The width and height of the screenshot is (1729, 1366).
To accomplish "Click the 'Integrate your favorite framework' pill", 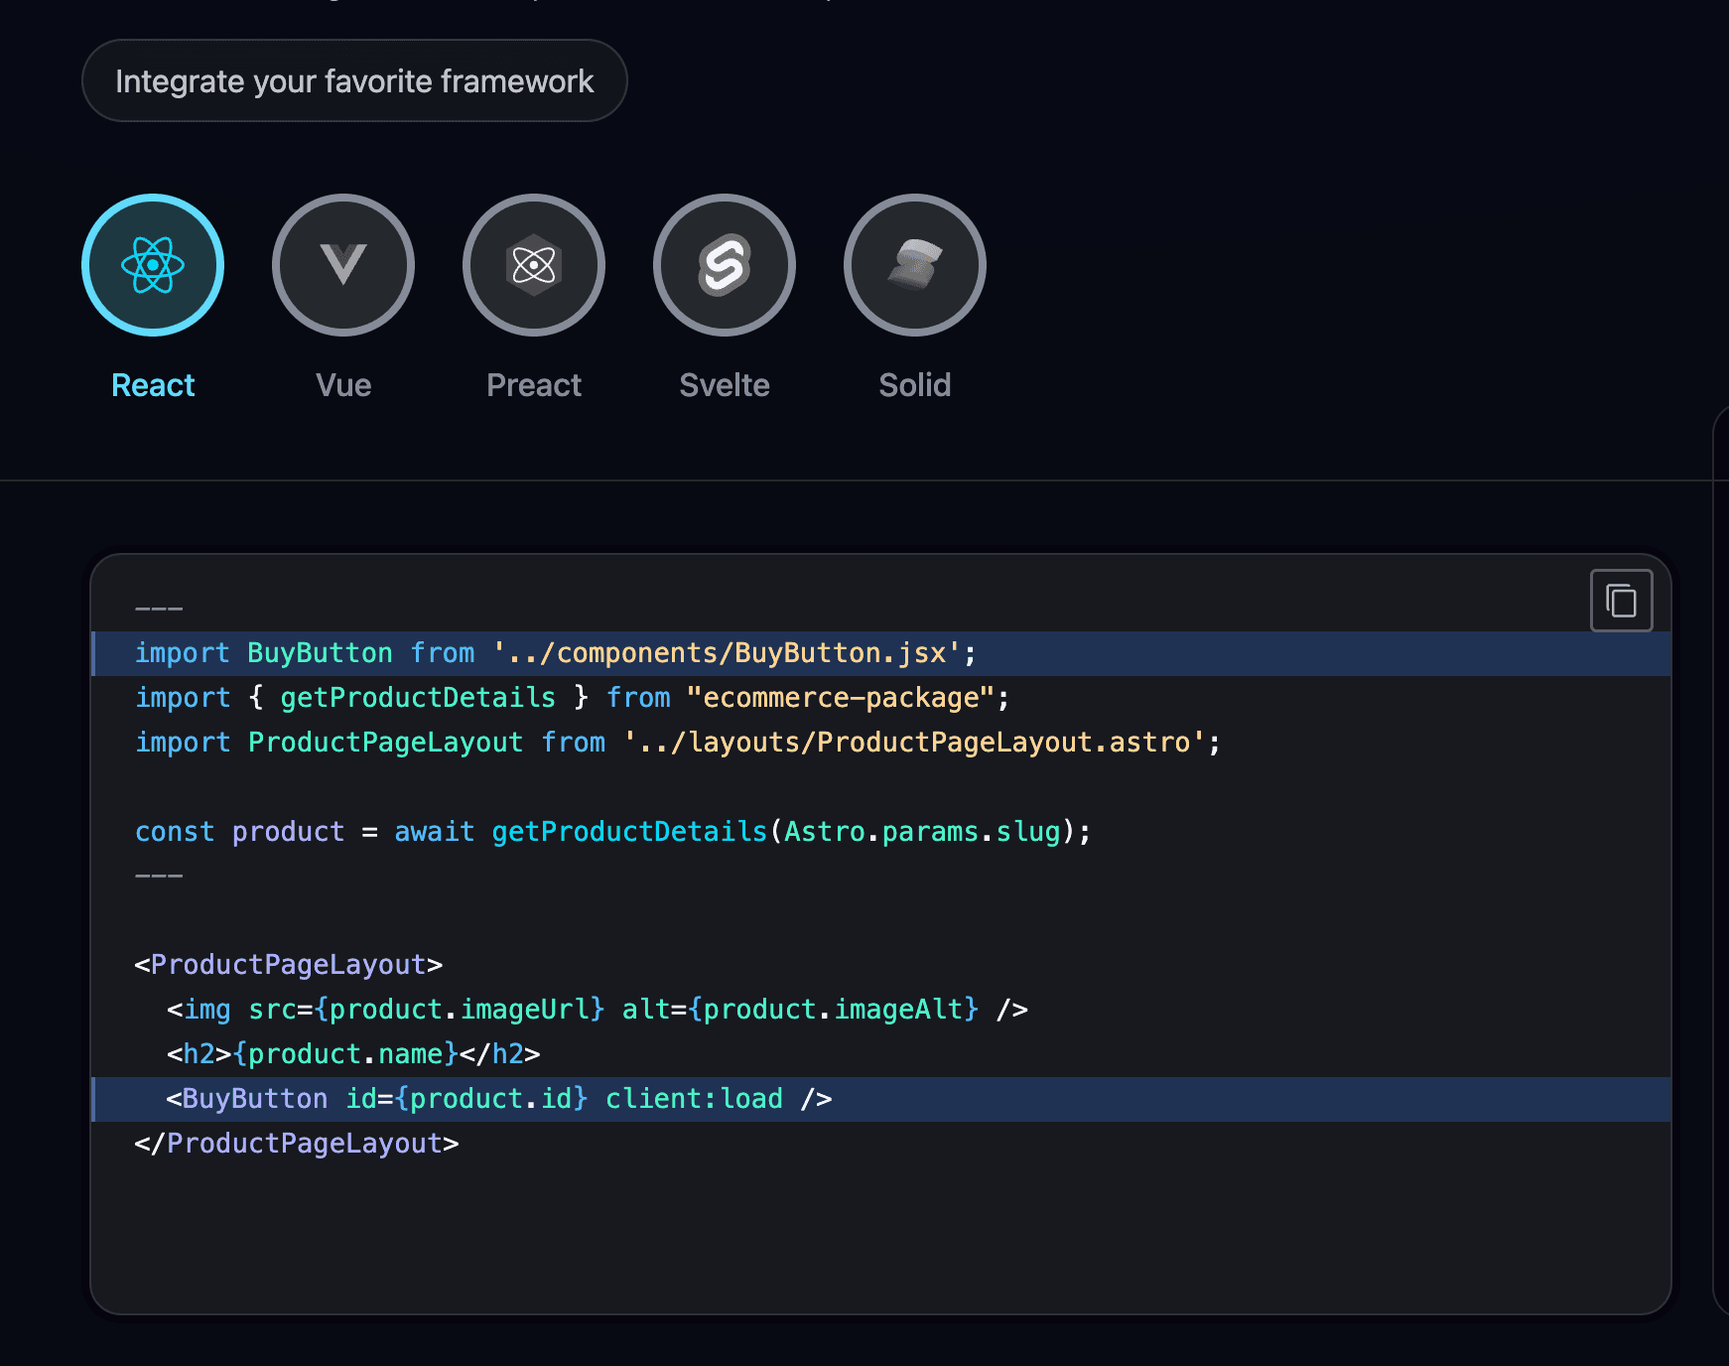I will 354,80.
